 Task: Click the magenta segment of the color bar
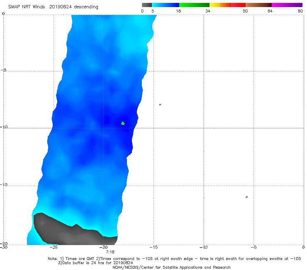[287, 5]
